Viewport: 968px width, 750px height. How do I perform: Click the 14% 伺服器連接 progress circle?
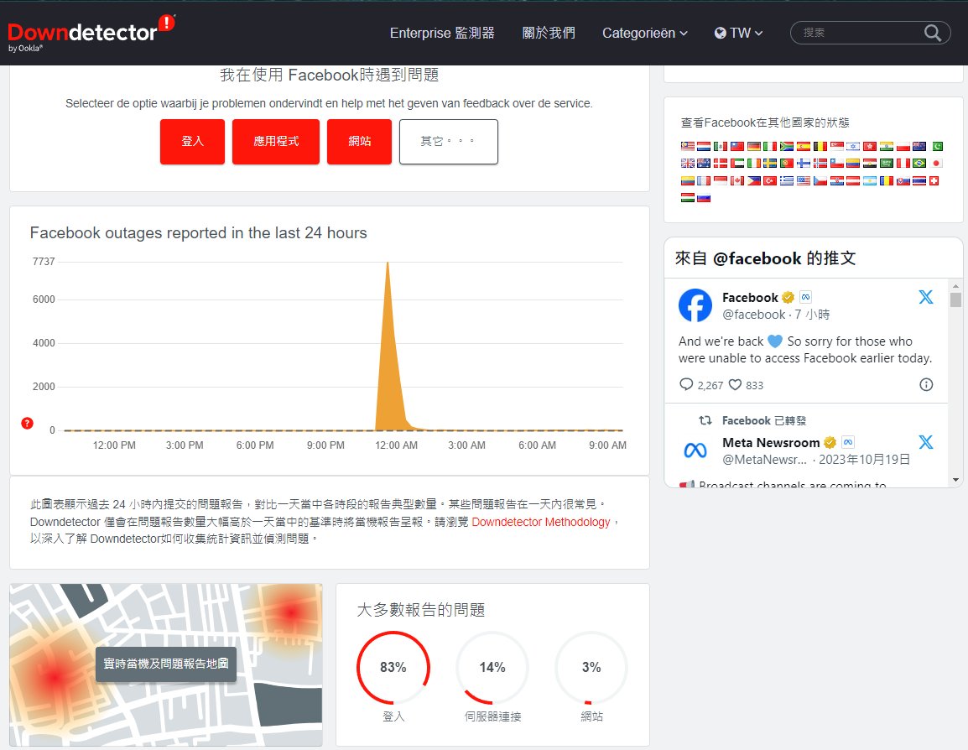pos(492,667)
